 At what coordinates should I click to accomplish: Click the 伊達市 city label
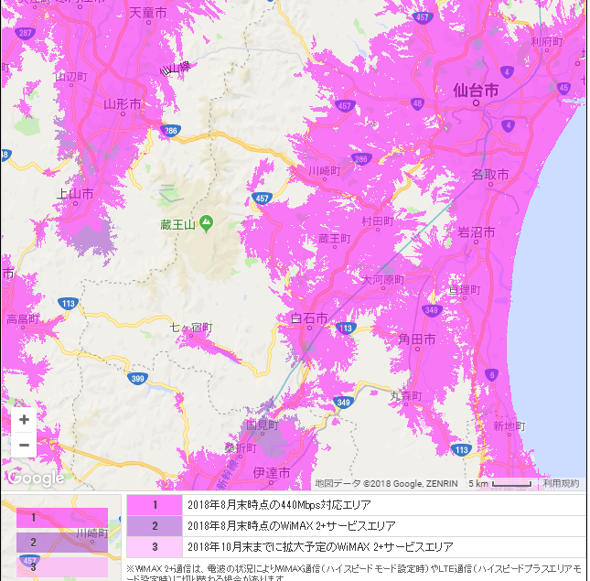(x=272, y=473)
